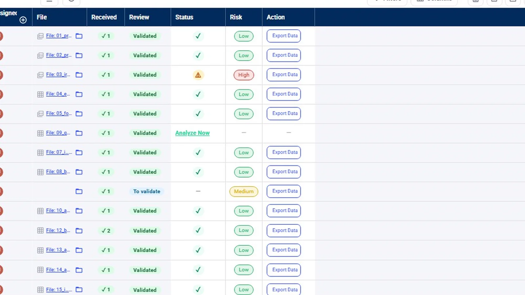The width and height of the screenshot is (525, 295).
Task: Click the To validate review tag
Action: click(147, 191)
